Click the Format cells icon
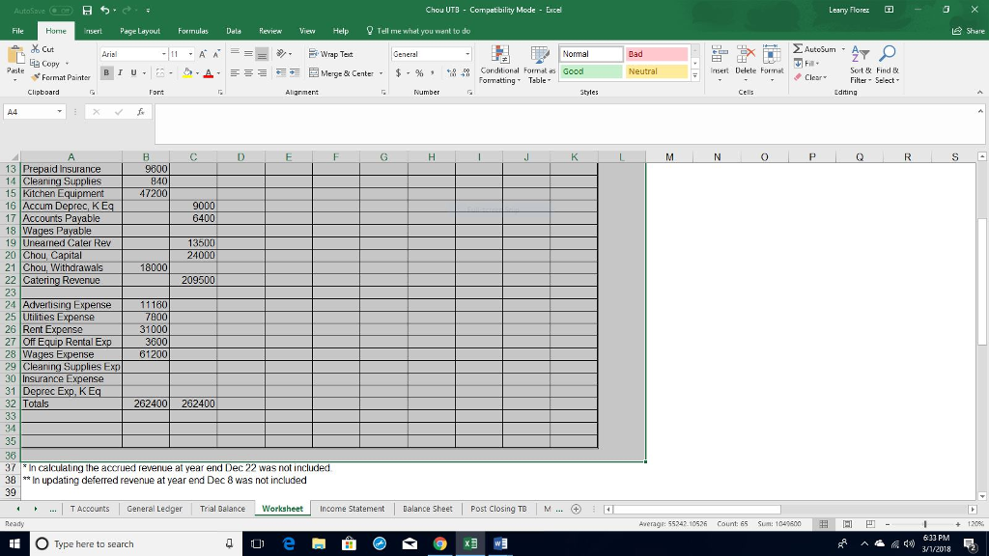The image size is (989, 556). click(772, 55)
